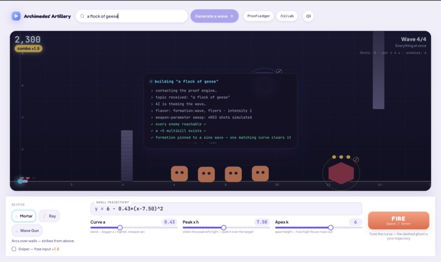Click the Archimedes' Artillery play logo icon
441x262 pixels.
click(x=16, y=16)
